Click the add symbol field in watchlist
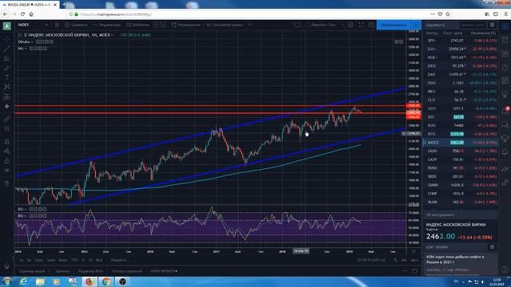This screenshot has width=511, height=287. [x=472, y=25]
